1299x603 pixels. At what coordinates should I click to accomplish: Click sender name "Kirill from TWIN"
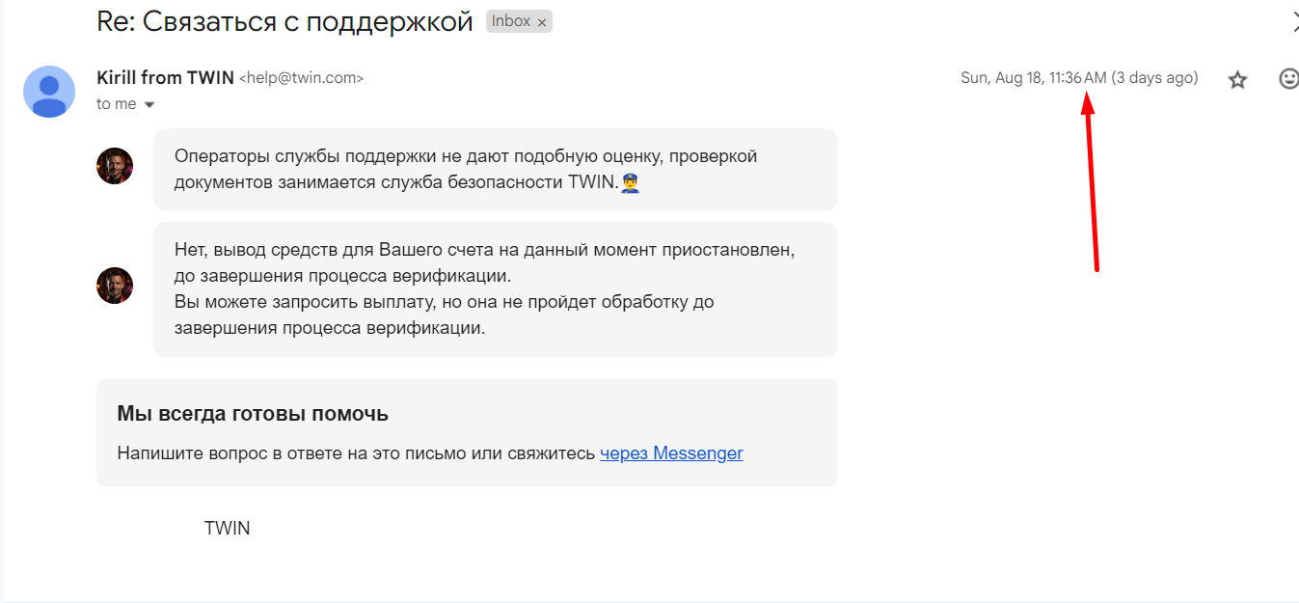[165, 77]
